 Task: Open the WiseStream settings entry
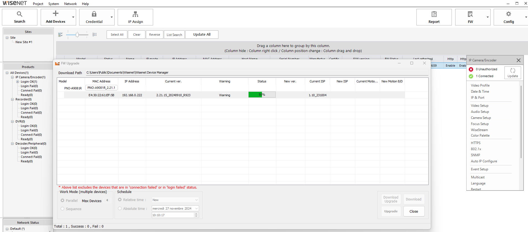[x=479, y=130]
